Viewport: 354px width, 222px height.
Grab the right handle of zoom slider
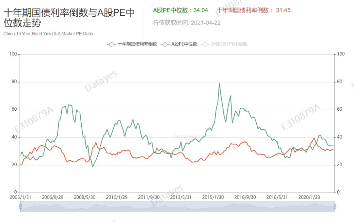[x=335, y=207]
